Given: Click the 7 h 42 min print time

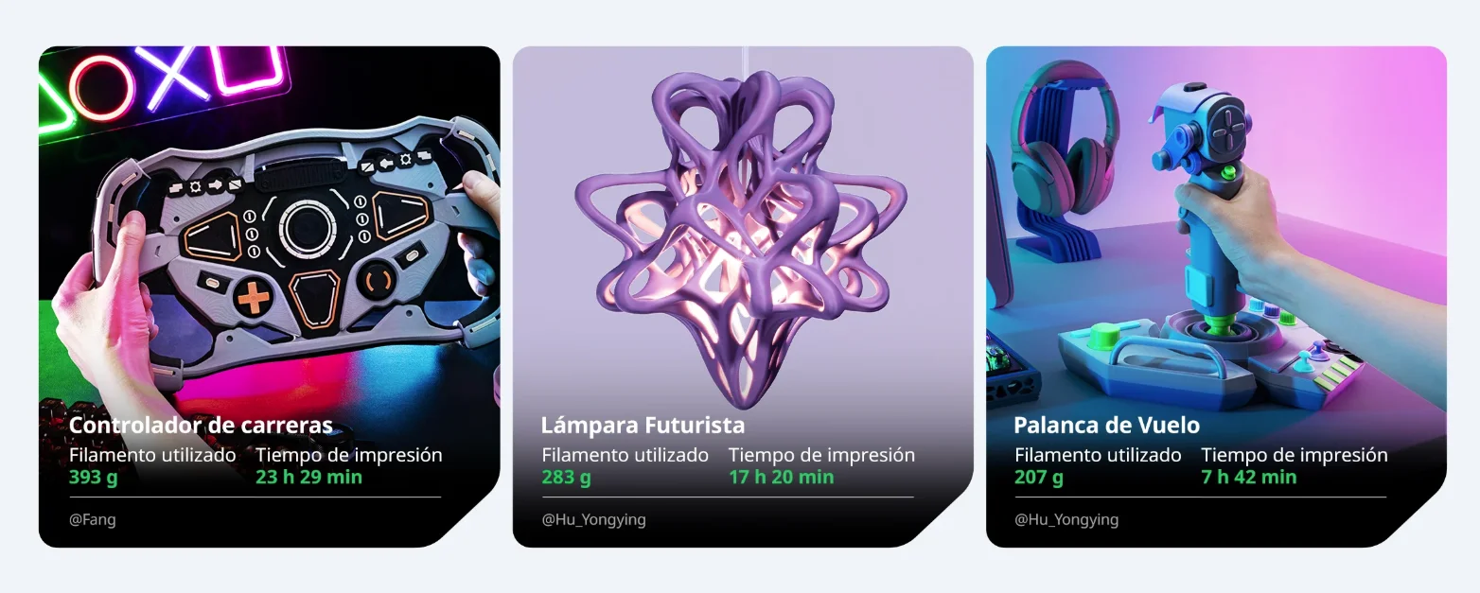Looking at the screenshot, I should pos(1249,477).
